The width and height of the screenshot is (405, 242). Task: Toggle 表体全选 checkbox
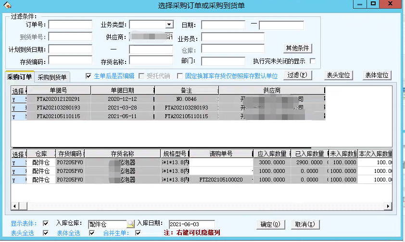pyautogui.click(x=92, y=233)
